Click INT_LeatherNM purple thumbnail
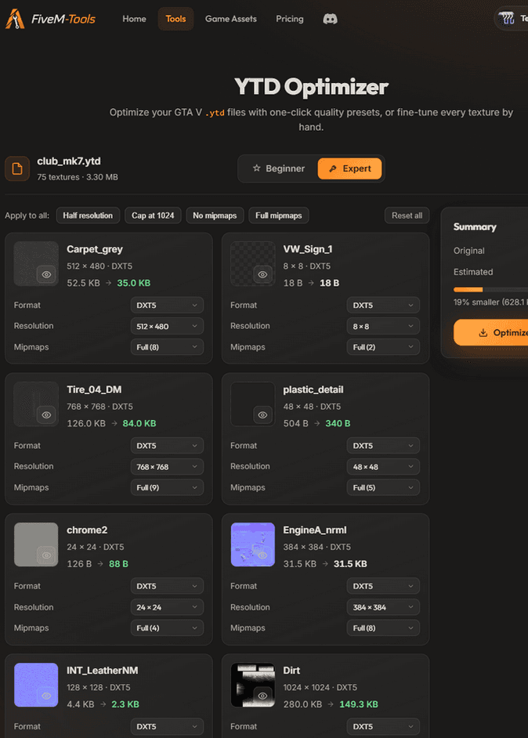The image size is (528, 738). 36,685
